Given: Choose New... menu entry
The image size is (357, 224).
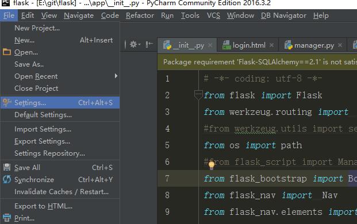Looking at the screenshot, I should (x=60, y=40).
